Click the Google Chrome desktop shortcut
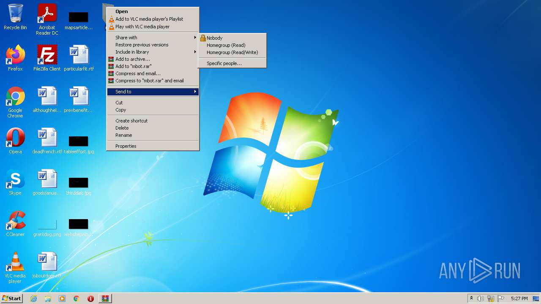Screen dimensions: 541x304 tap(15, 102)
